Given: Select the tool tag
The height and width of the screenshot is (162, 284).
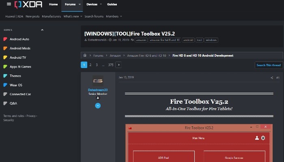Looking at the screenshot, I should coord(200,40).
